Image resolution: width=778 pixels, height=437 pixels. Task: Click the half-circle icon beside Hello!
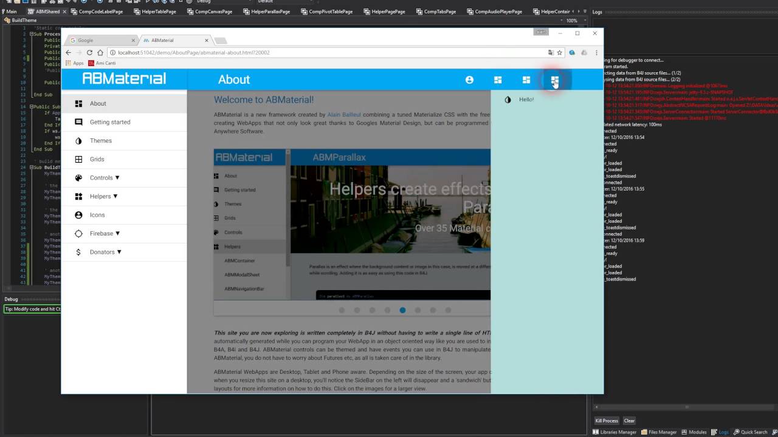(x=508, y=100)
